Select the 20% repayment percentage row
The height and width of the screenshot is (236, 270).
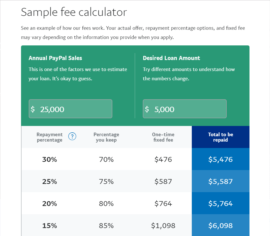click(x=49, y=204)
